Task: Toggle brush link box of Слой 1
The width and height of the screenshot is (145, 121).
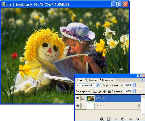Action: tap(83, 98)
